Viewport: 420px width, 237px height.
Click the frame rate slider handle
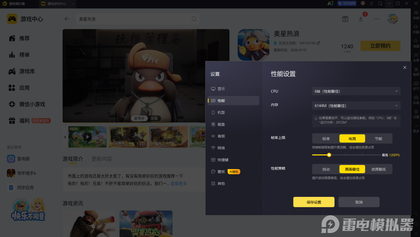coord(329,155)
